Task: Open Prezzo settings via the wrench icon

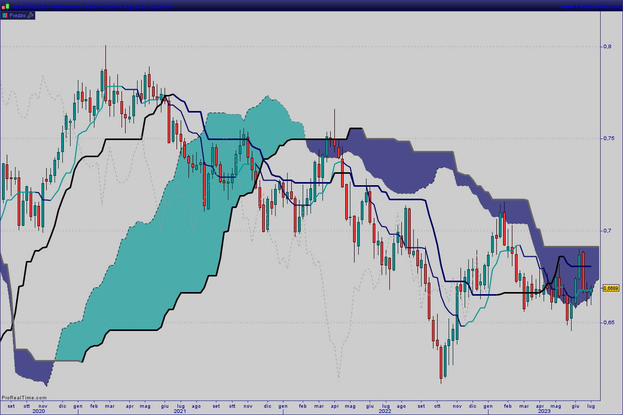Action: tap(30, 16)
